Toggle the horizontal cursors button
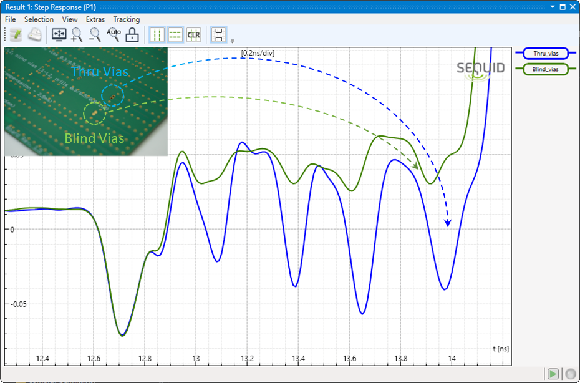 [175, 35]
